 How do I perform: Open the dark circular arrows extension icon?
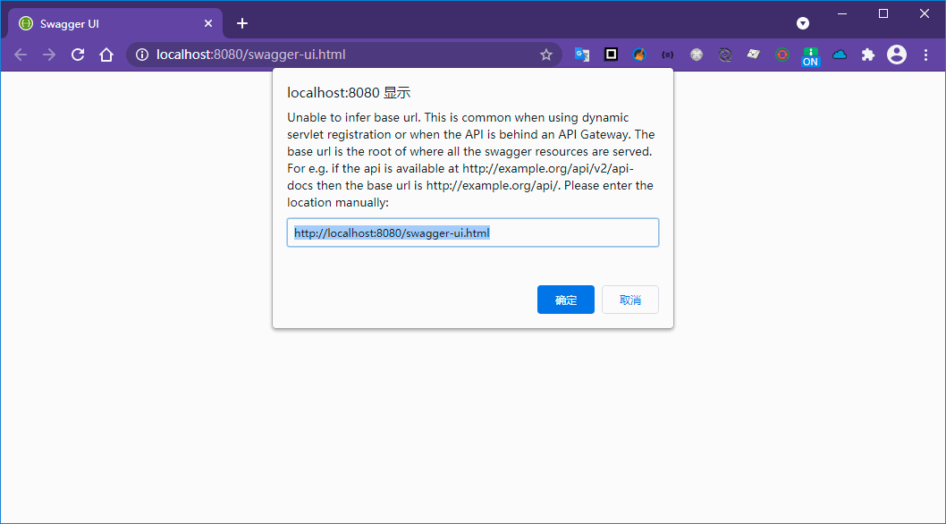coord(724,55)
